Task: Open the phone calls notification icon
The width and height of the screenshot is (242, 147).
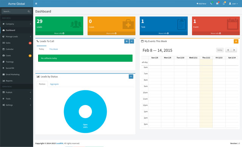Action: tap(211, 3)
